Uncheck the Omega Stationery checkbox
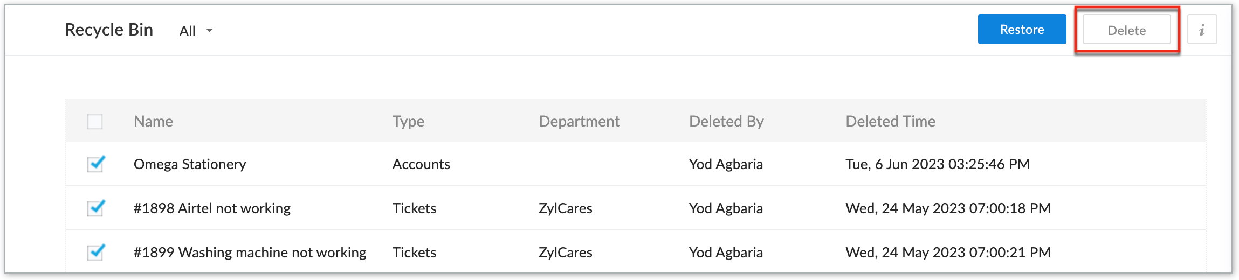This screenshot has width=1239, height=280. pos(95,164)
